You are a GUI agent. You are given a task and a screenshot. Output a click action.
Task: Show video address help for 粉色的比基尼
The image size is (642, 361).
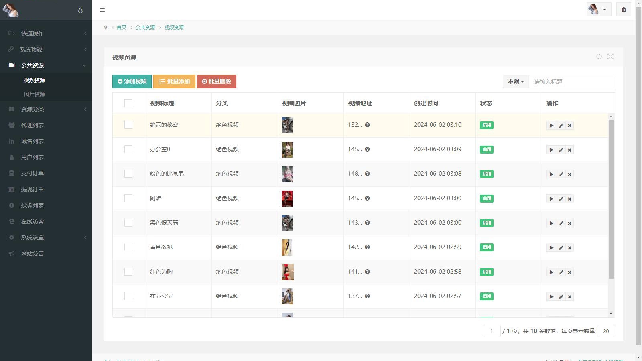(367, 174)
